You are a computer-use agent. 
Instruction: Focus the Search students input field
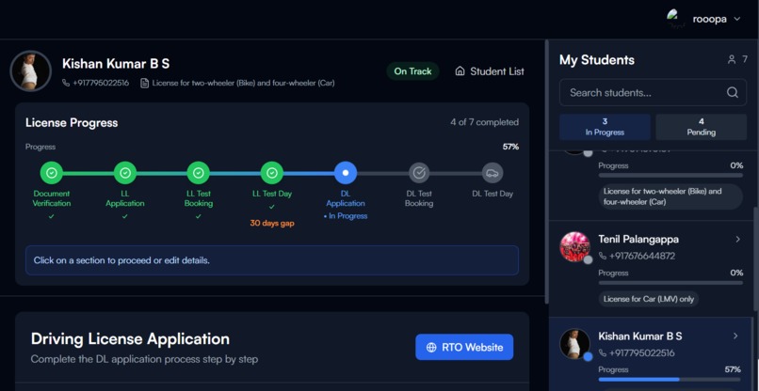653,92
